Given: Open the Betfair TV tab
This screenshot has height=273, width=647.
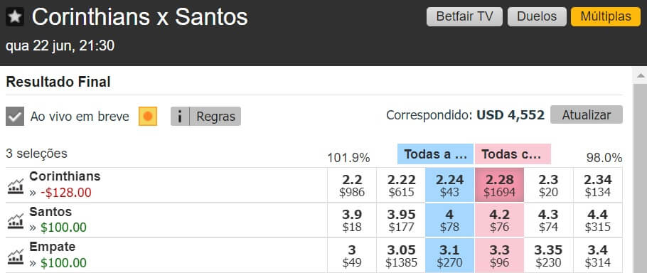Looking at the screenshot, I should click(464, 16).
